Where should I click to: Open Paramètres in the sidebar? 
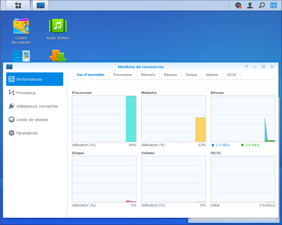coord(27,133)
